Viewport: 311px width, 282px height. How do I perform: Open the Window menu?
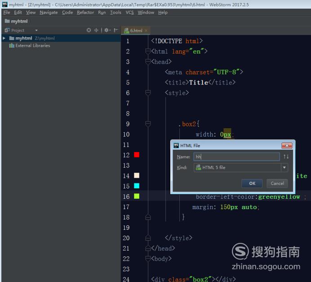point(146,13)
